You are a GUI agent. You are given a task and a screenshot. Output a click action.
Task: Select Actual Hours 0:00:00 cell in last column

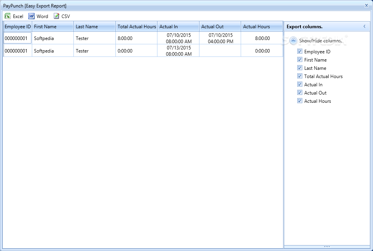tap(262, 51)
